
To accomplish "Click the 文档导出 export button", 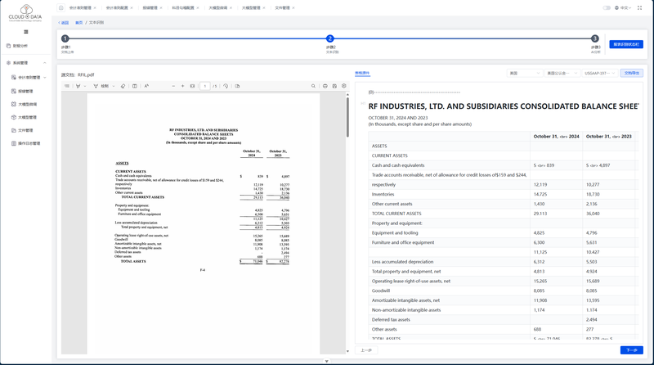I will click(631, 73).
